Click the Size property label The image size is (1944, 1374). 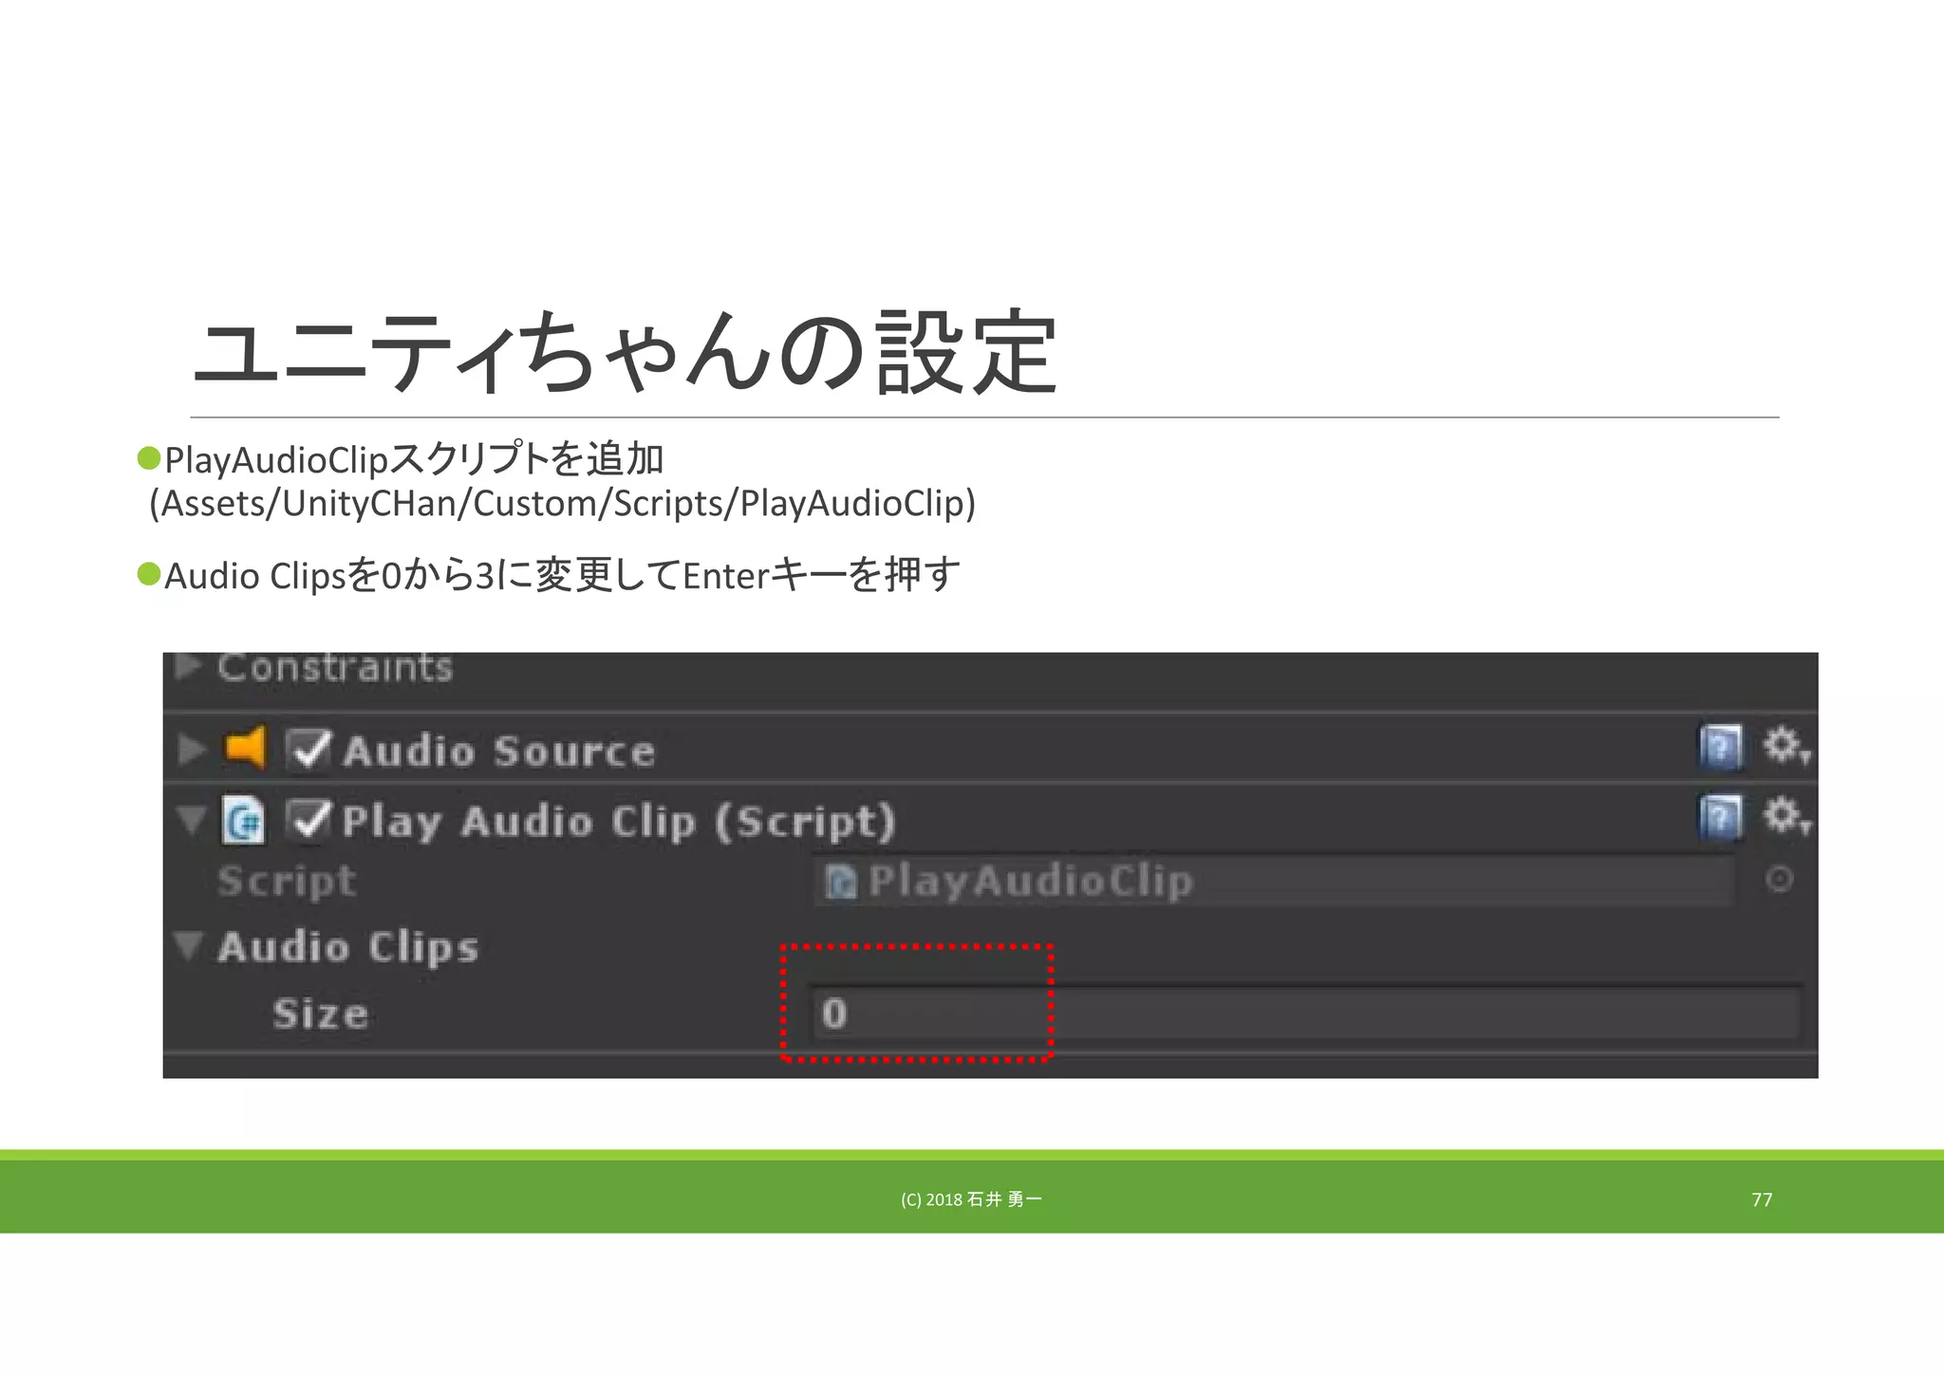click(320, 1013)
